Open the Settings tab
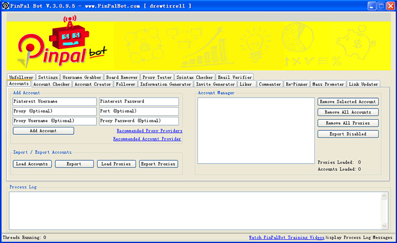The width and height of the screenshot is (397, 243). pyautogui.click(x=48, y=77)
